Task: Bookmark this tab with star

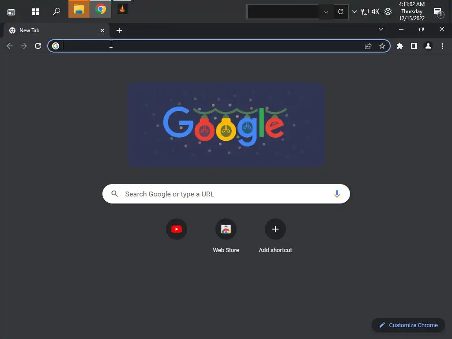Action: coord(382,46)
